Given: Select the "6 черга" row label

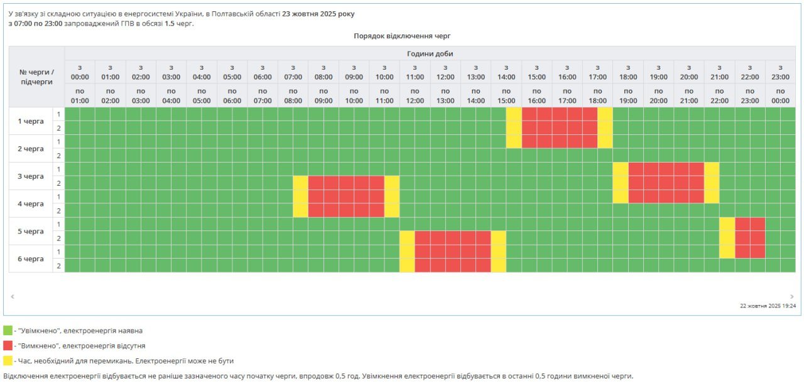Looking at the screenshot, I should click(x=31, y=259).
